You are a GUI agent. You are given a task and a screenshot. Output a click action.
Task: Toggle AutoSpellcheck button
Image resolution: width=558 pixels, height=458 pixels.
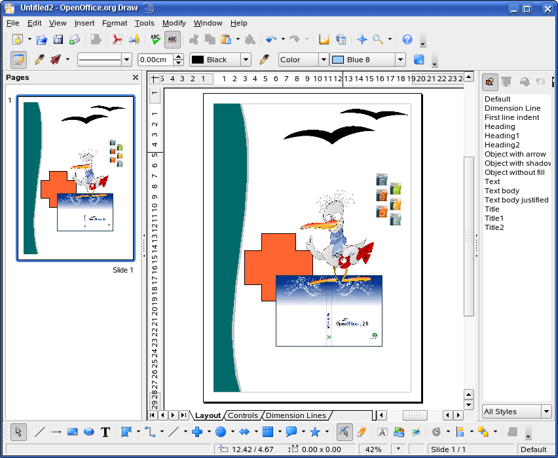(172, 39)
